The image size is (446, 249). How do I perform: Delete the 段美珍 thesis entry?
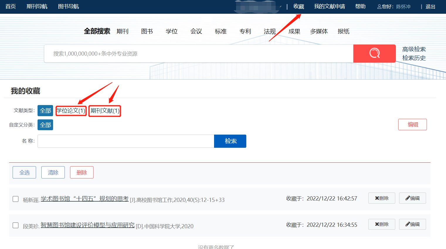click(x=381, y=224)
